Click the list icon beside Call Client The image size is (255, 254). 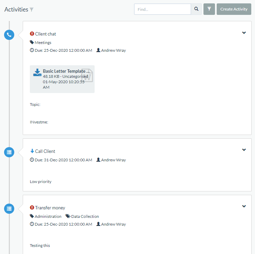[x=9, y=152]
